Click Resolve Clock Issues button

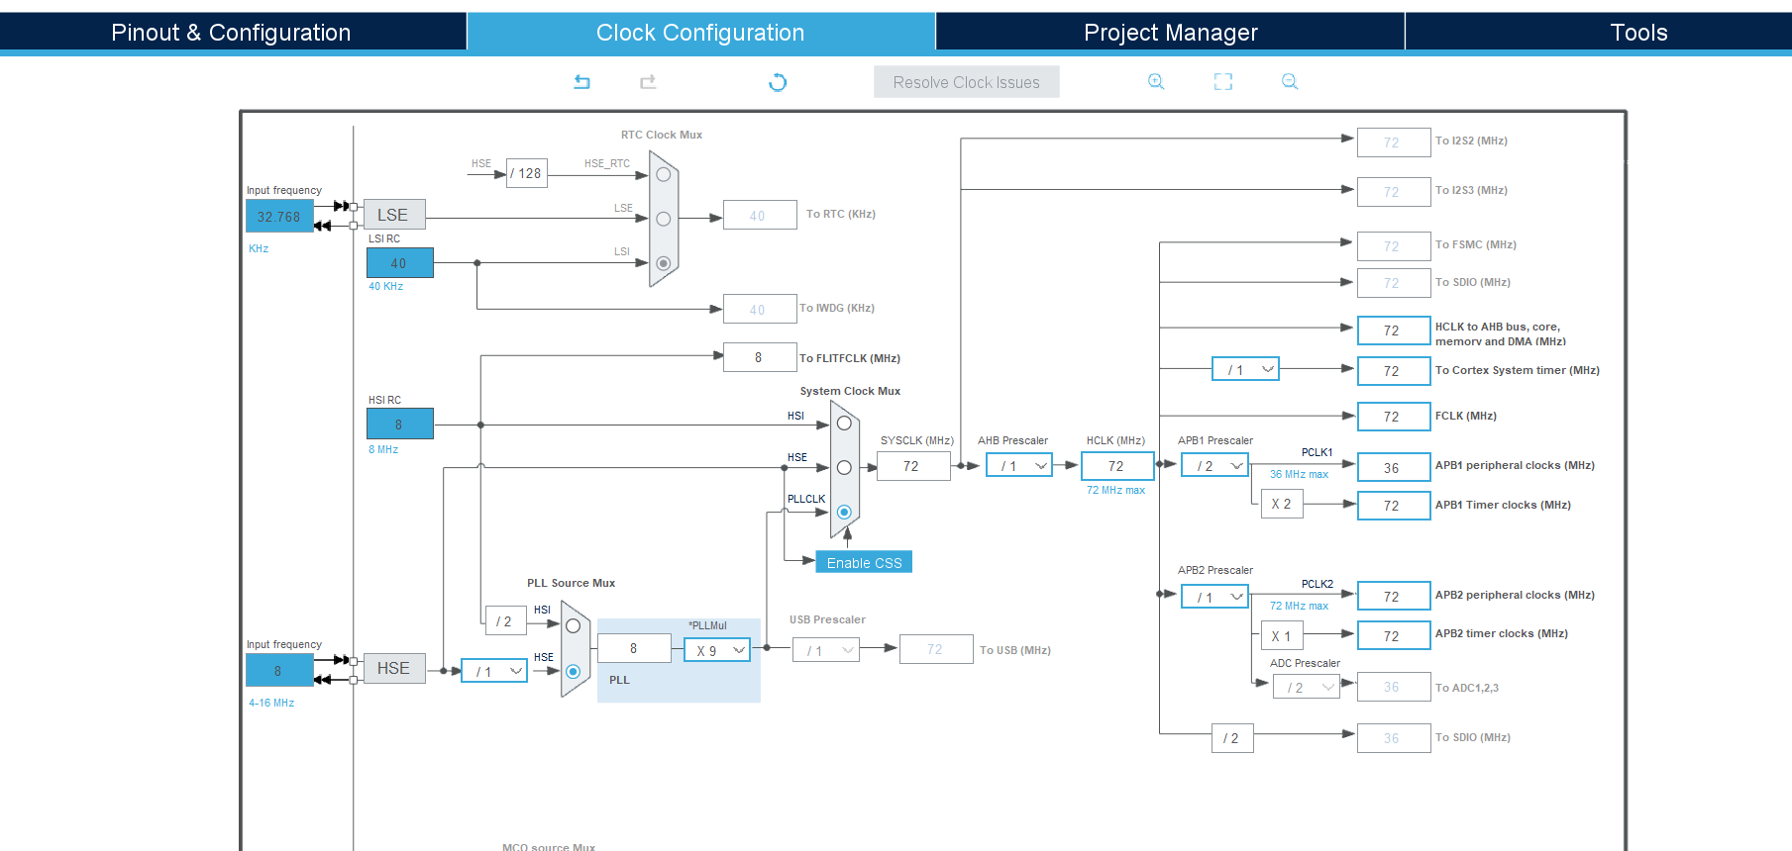pyautogui.click(x=967, y=82)
